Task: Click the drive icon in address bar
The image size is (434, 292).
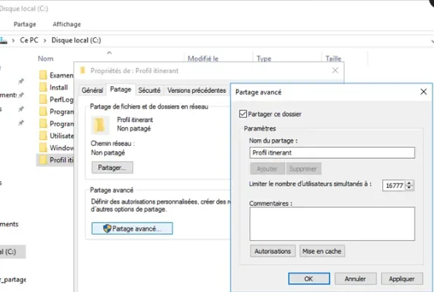Action: click(x=4, y=40)
